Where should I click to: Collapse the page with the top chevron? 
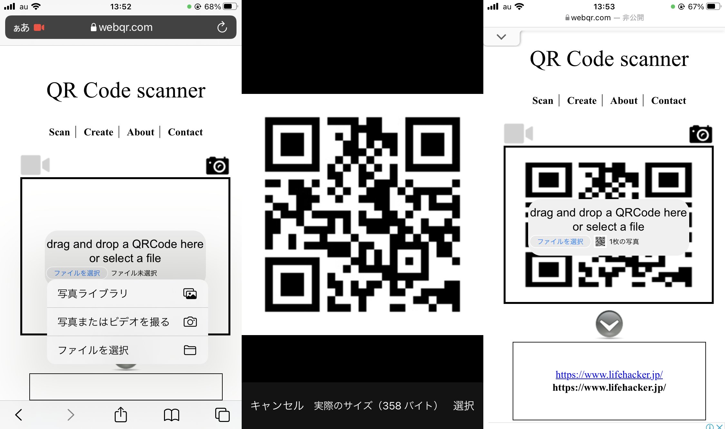[x=501, y=37]
